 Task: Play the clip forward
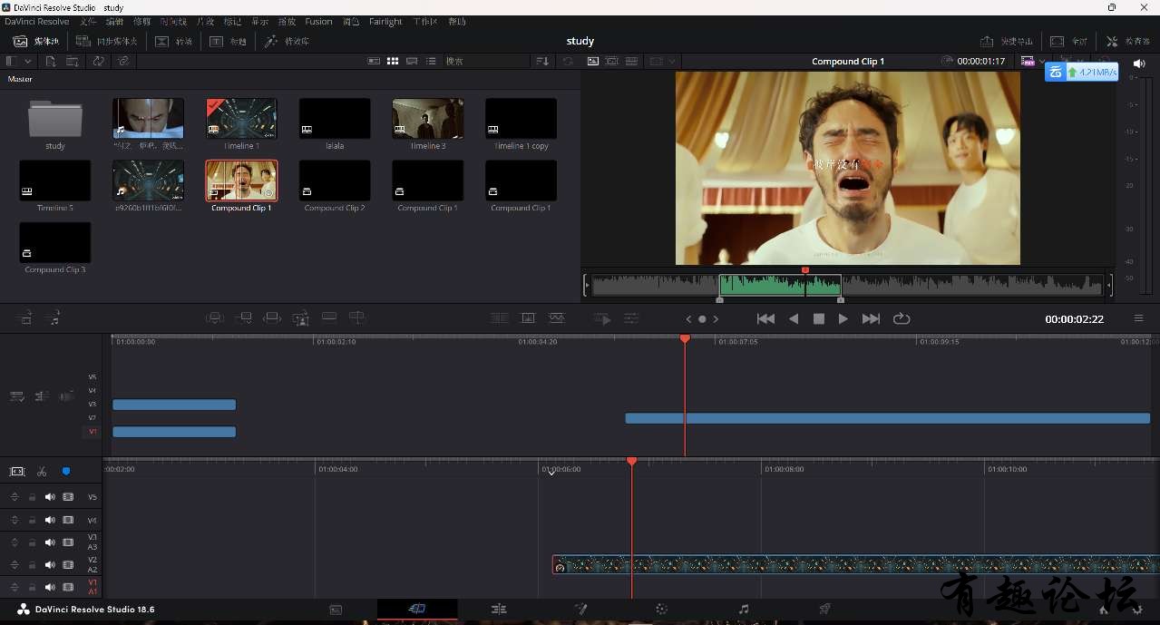point(843,318)
